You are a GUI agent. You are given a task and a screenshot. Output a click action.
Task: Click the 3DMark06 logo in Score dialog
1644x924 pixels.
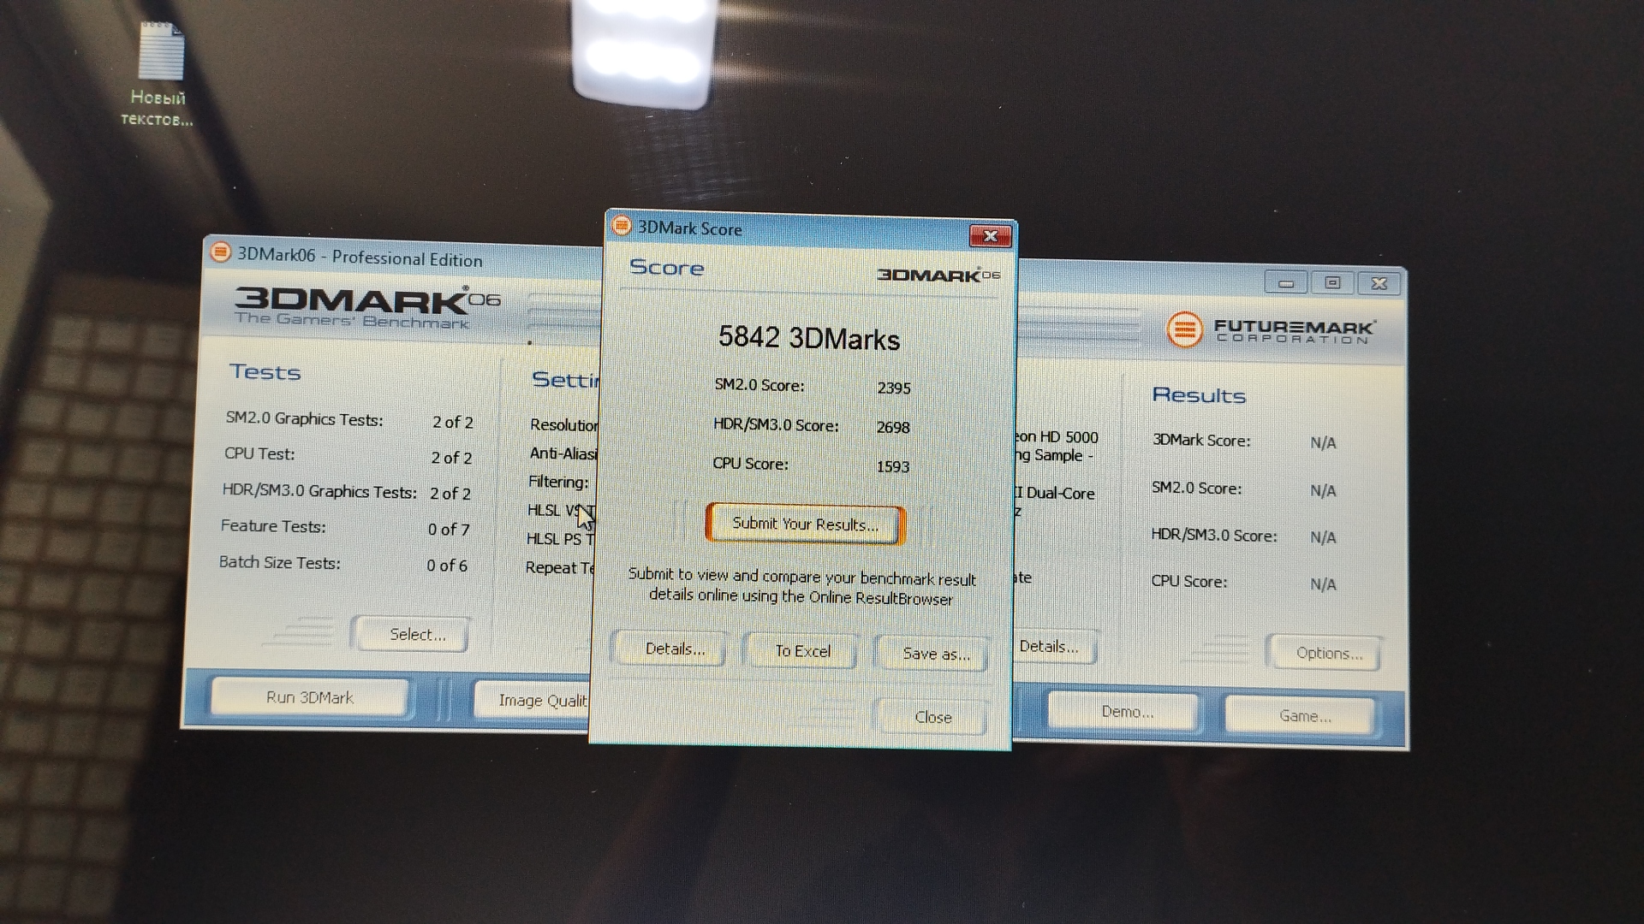[938, 275]
